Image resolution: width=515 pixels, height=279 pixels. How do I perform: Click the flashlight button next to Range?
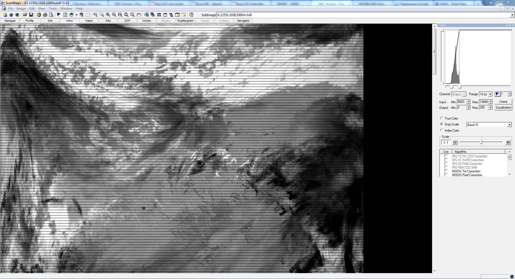pos(497,94)
